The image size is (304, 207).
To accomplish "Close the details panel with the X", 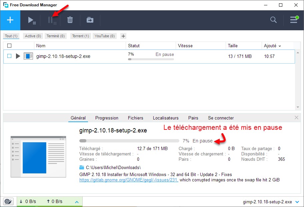I will 297,117.
